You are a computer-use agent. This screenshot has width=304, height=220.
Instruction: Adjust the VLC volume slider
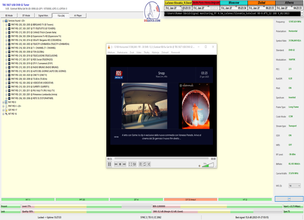[208, 165]
